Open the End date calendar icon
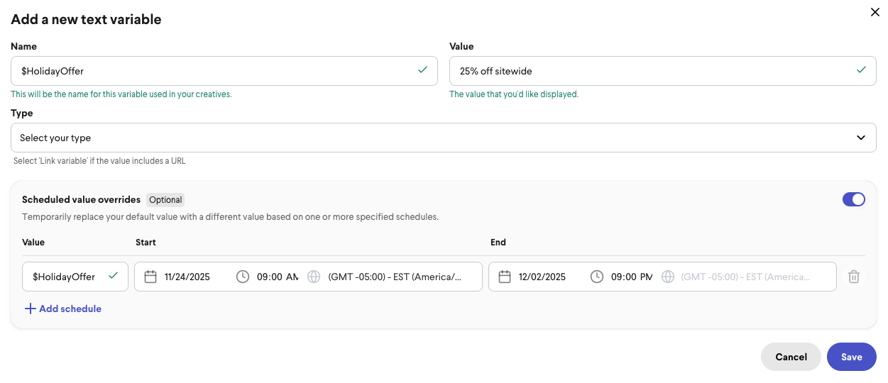The image size is (888, 383). pyautogui.click(x=505, y=277)
